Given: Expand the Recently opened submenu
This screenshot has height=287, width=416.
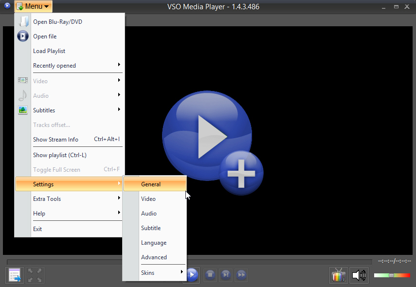Looking at the screenshot, I should pyautogui.click(x=70, y=66).
